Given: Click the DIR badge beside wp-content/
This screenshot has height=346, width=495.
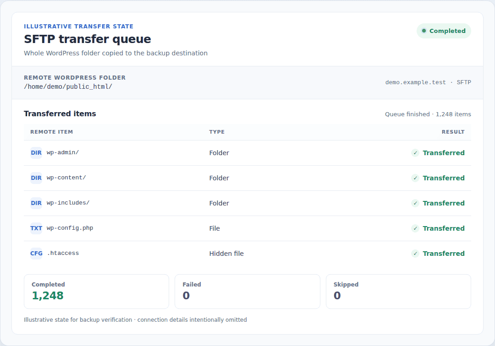Looking at the screenshot, I should tap(36, 178).
